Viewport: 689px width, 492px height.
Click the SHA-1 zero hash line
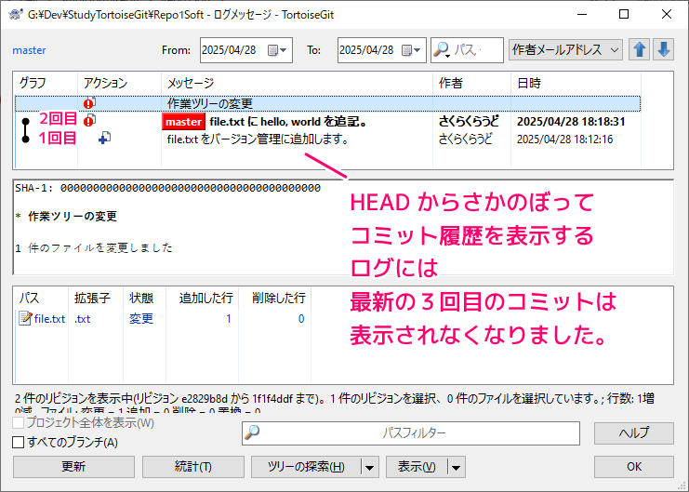168,188
